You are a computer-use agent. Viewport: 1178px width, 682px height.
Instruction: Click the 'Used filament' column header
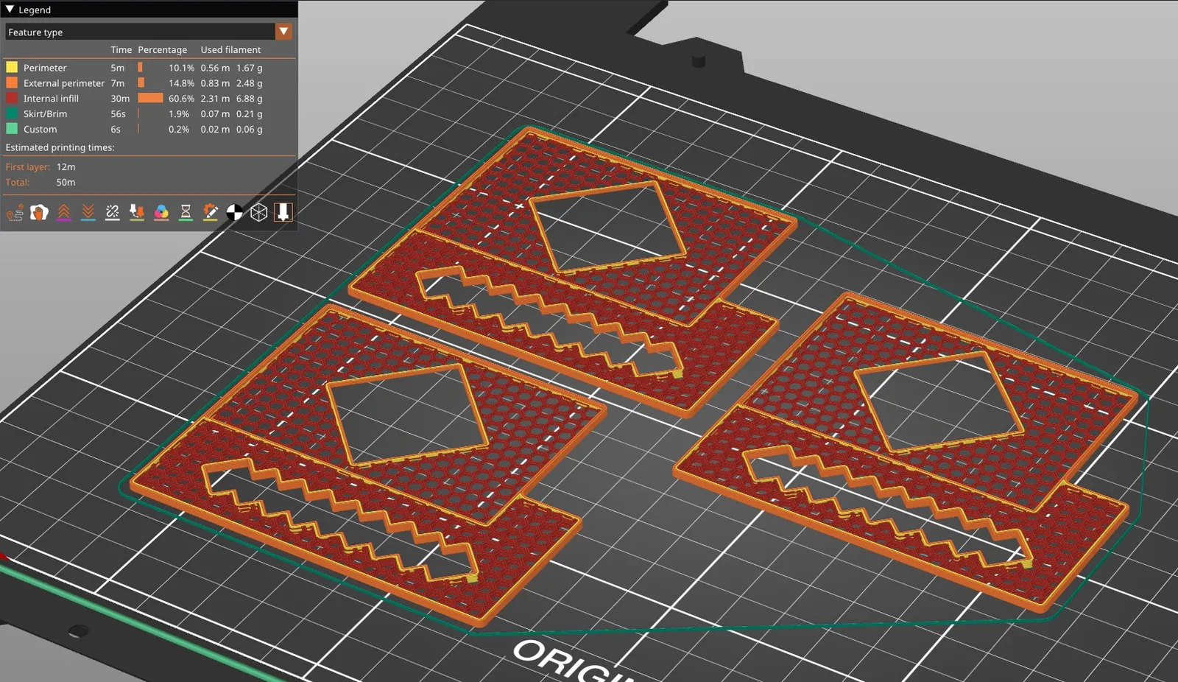(x=230, y=50)
